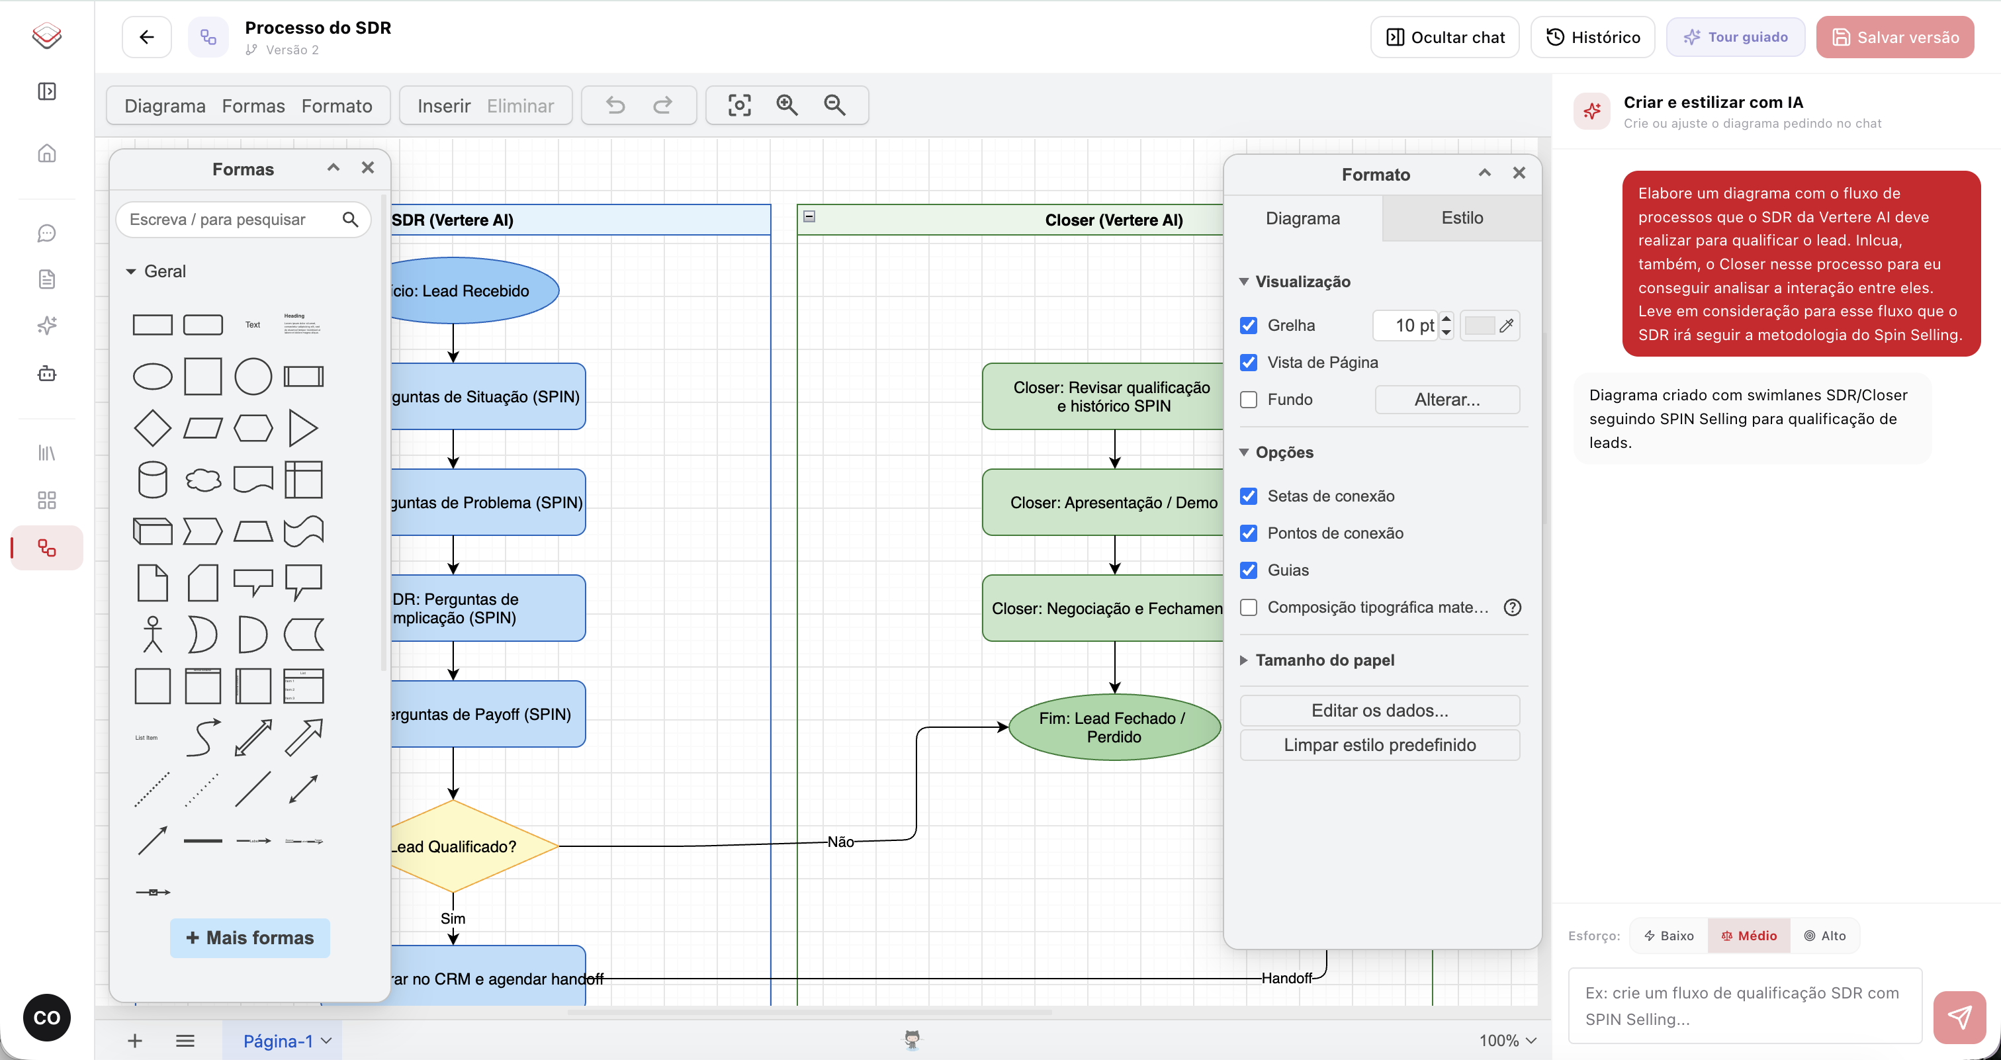Select the ellipse shape in Formas

(x=152, y=376)
